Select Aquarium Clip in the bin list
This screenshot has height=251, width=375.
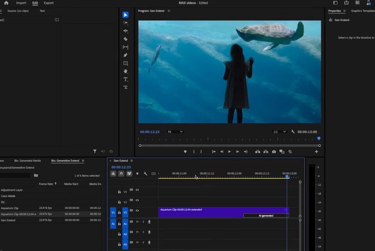pyautogui.click(x=10, y=208)
